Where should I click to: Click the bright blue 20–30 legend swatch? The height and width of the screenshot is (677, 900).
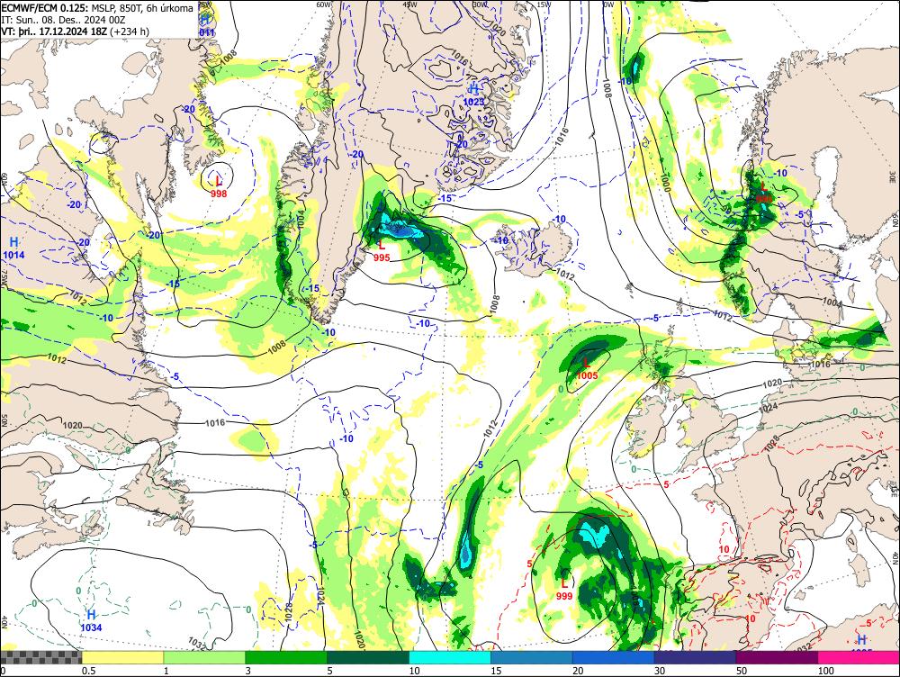pyautogui.click(x=614, y=657)
